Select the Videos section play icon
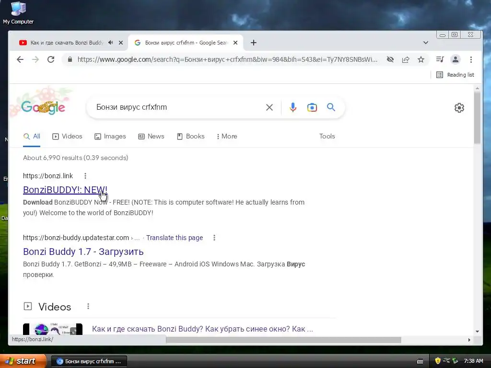491x368 pixels. [x=28, y=306]
